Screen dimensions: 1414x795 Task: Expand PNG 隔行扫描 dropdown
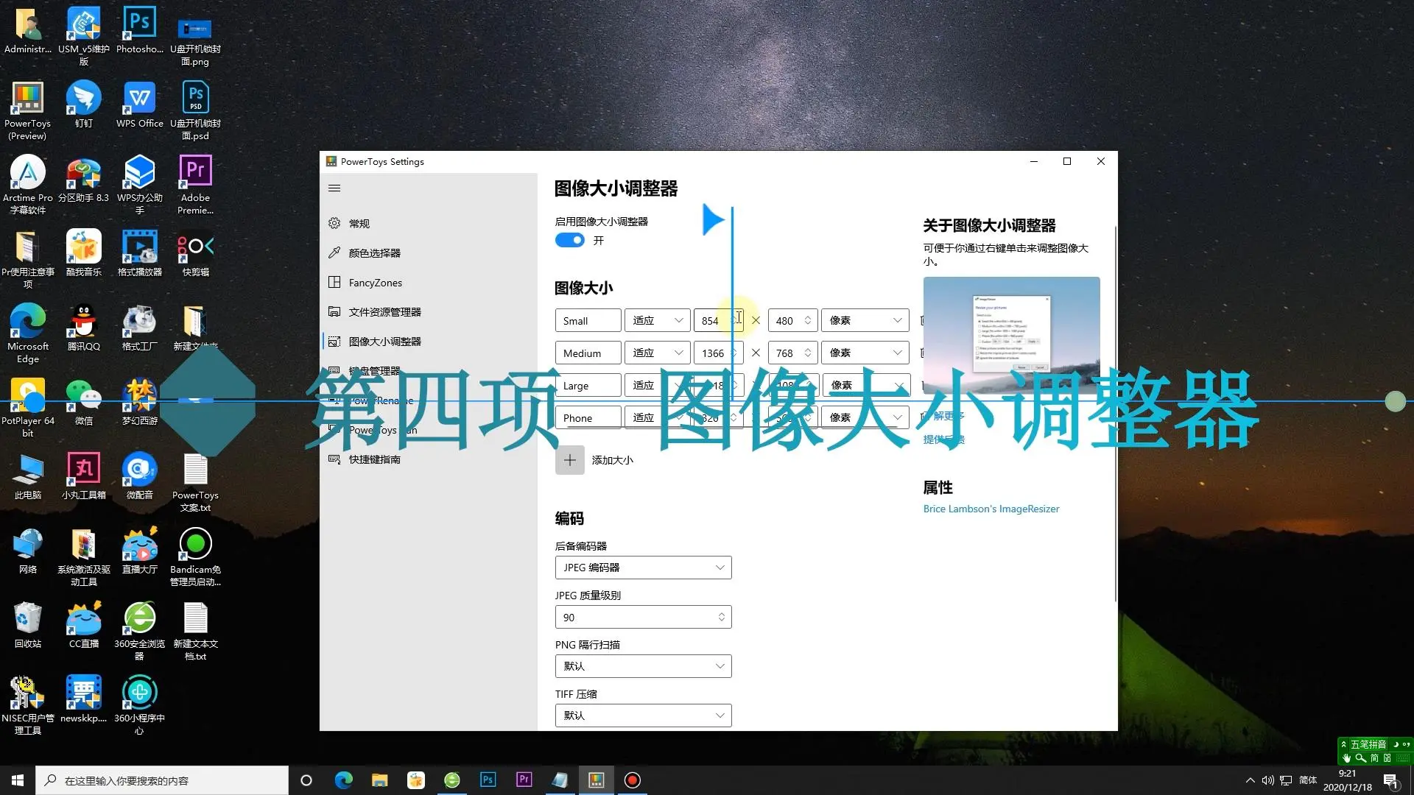click(643, 666)
